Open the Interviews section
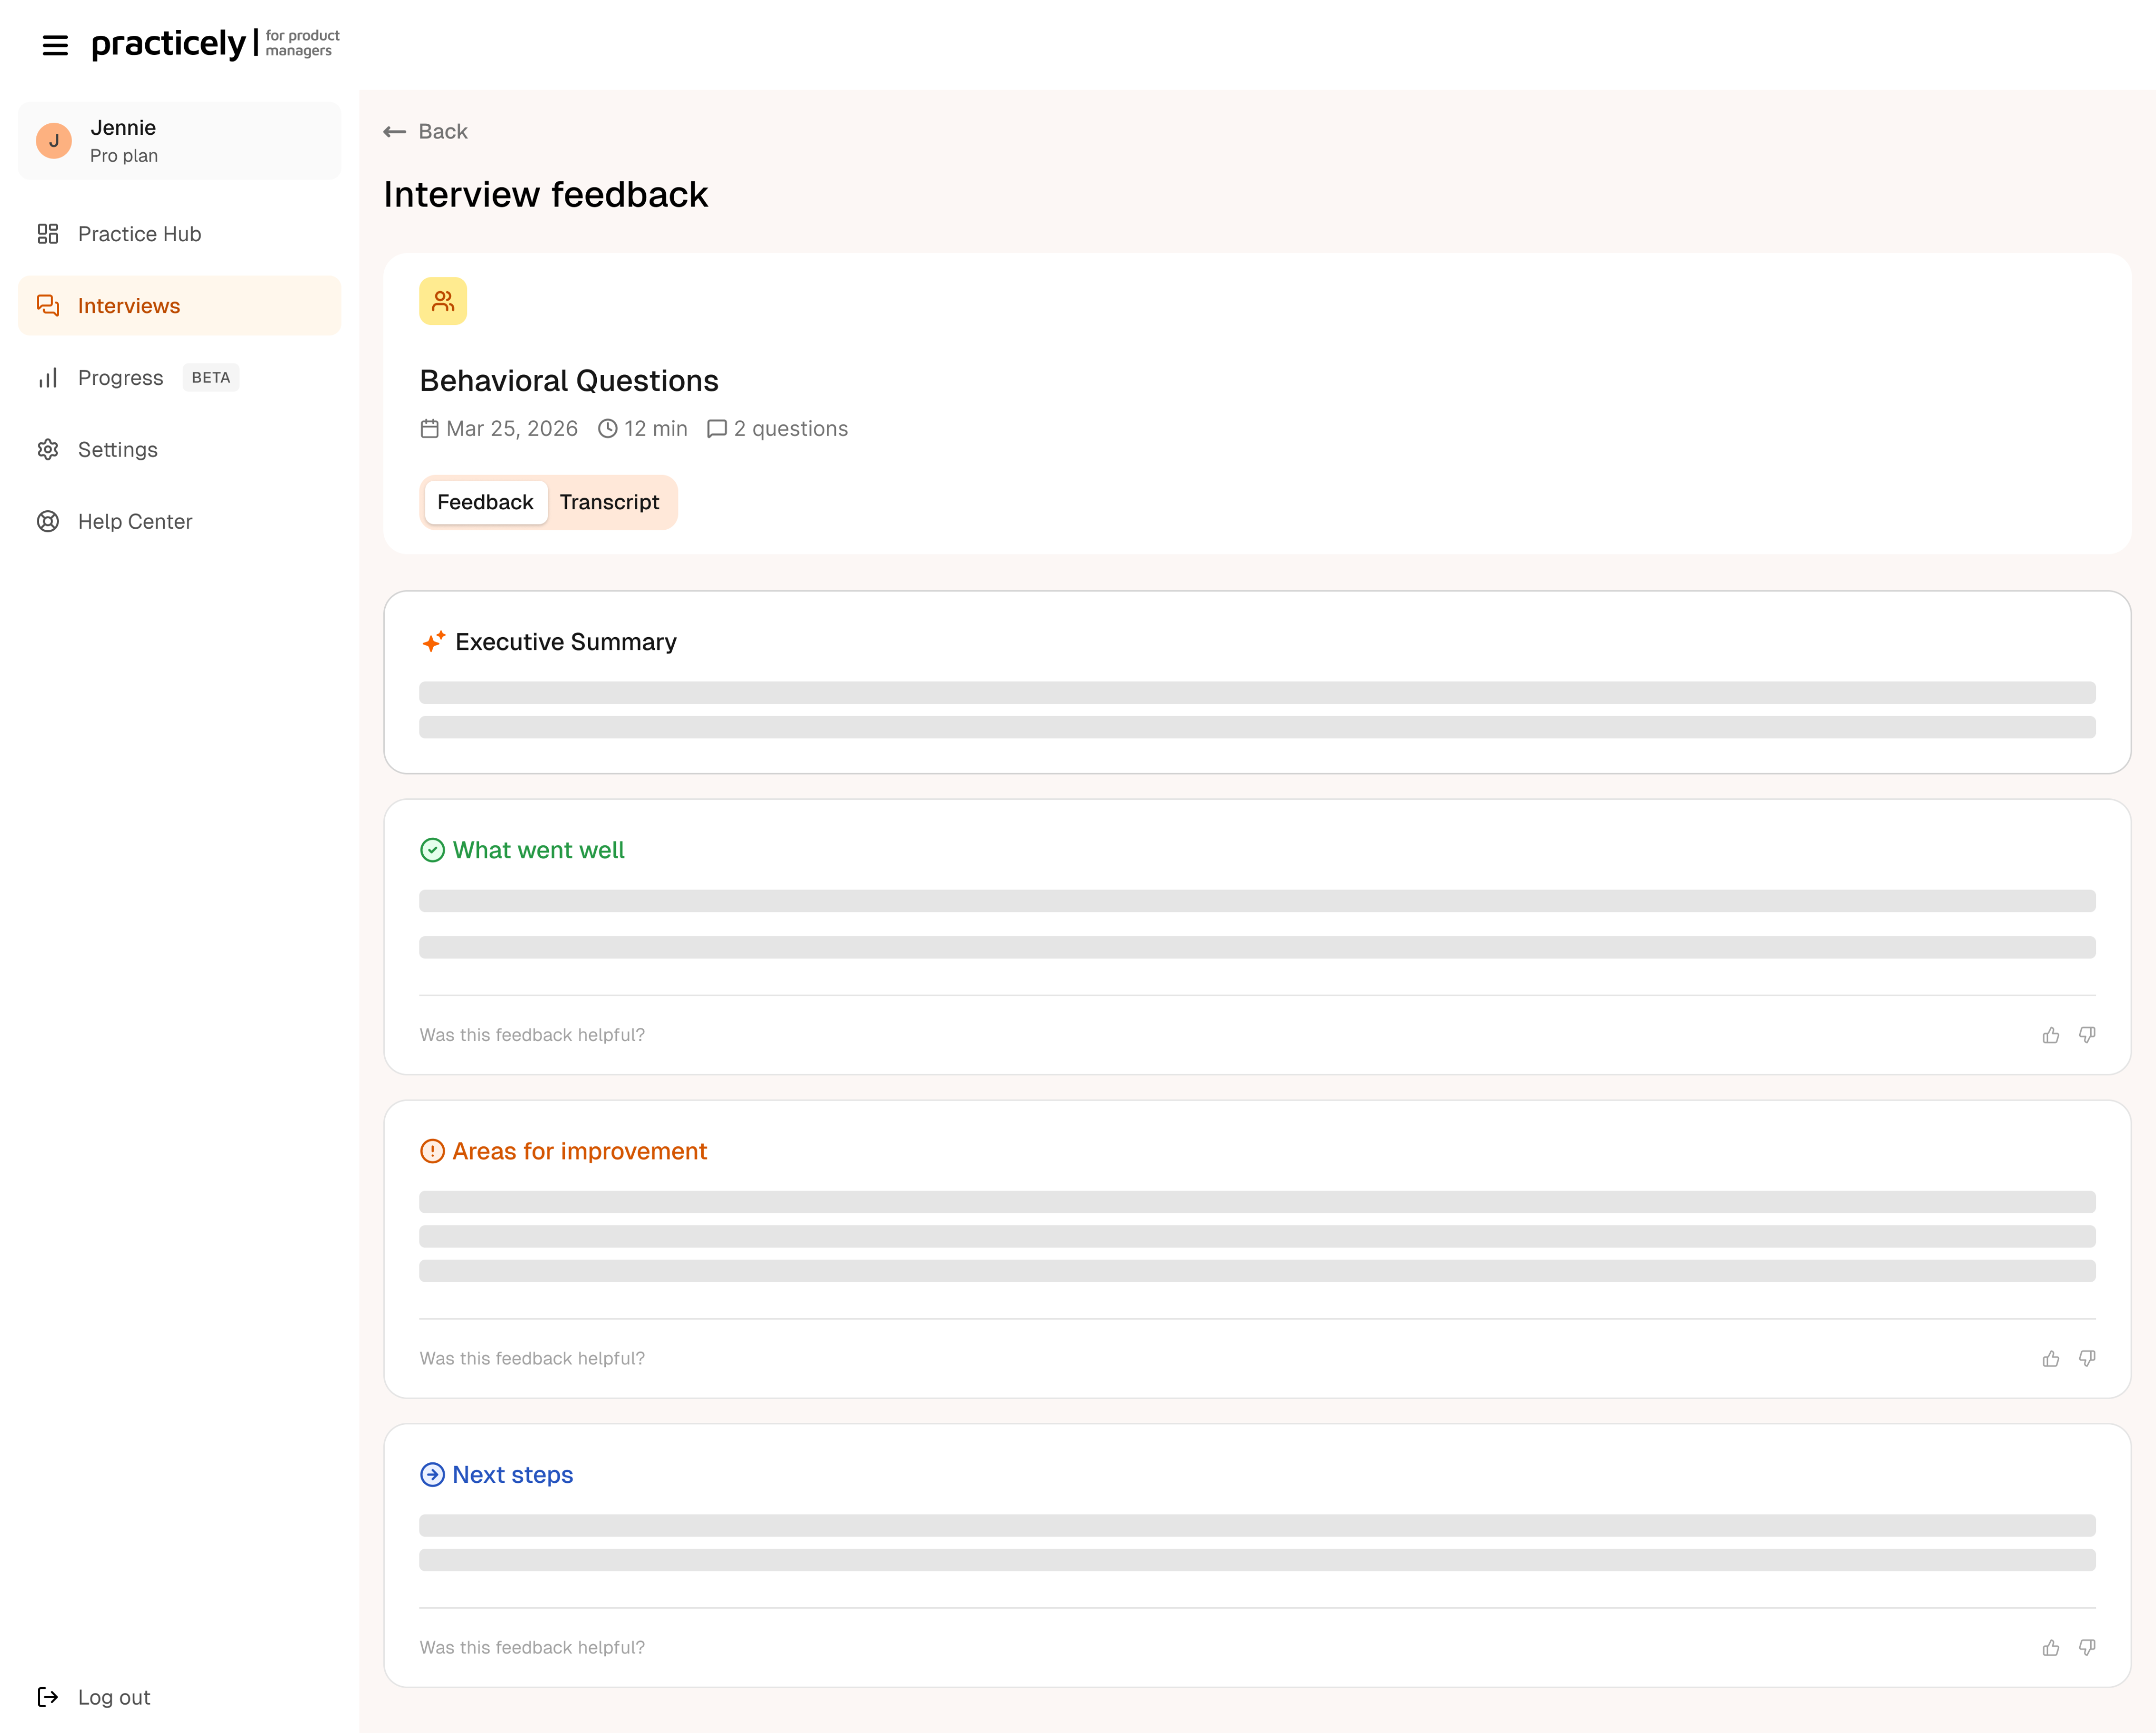 129,306
